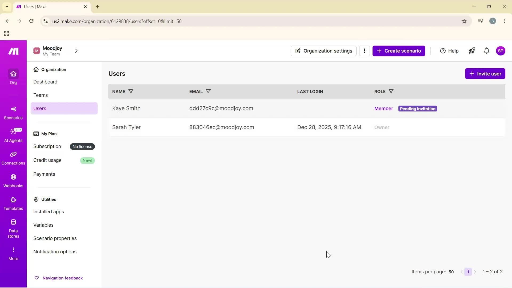Click the Invite user button
The image size is (512, 288).
(485, 73)
